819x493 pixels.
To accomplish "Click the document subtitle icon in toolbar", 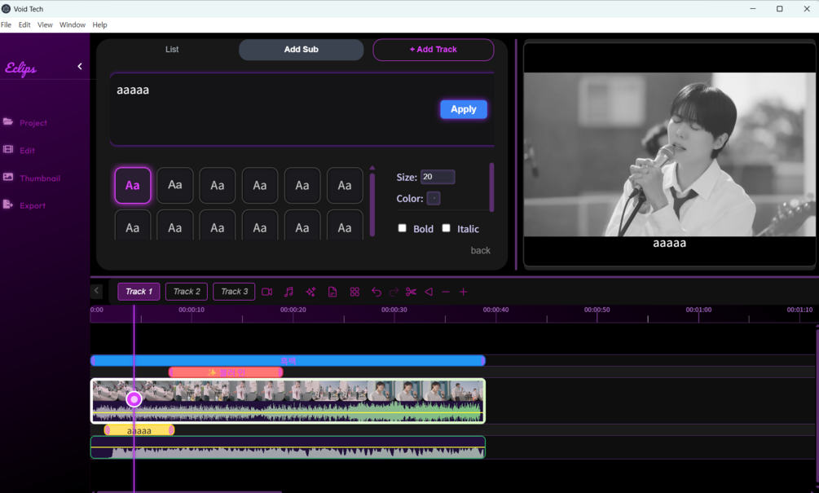I will (332, 292).
